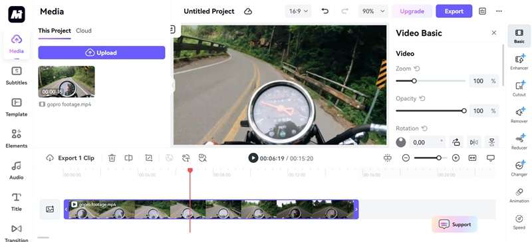Click the rotation dial knob

[401, 142]
